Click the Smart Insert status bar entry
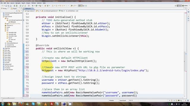Screen dimensions: 190x106 [123, 100]
